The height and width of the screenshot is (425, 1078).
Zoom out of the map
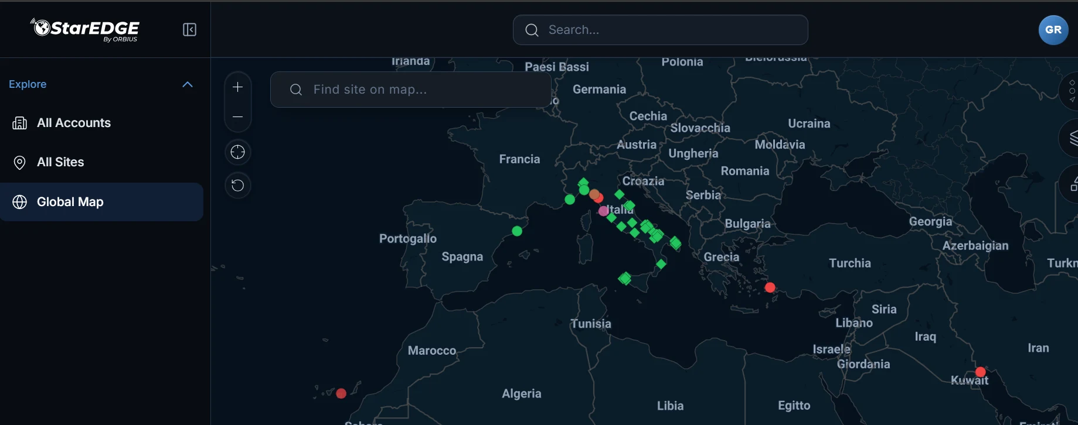(x=237, y=117)
